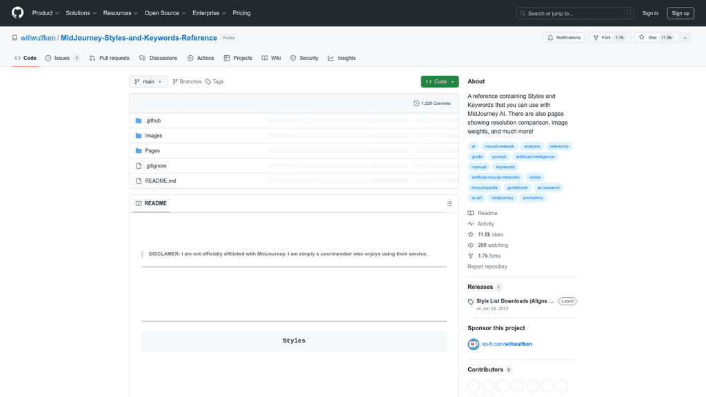Image resolution: width=706 pixels, height=397 pixels.
Task: Switch to the Issues tab
Action: (x=62, y=59)
